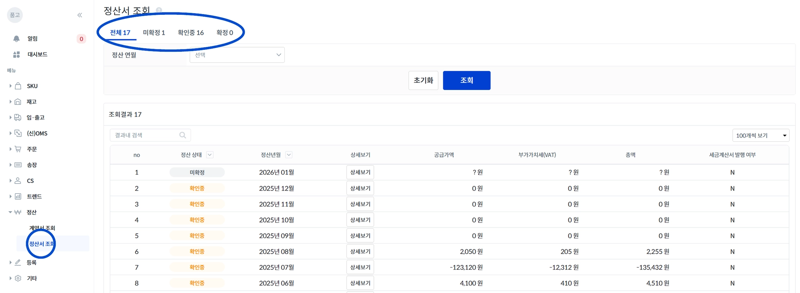Viewport: 800px width, 293px height.
Task: Open 상세보기 for 2025년 06월
Action: [x=360, y=283]
